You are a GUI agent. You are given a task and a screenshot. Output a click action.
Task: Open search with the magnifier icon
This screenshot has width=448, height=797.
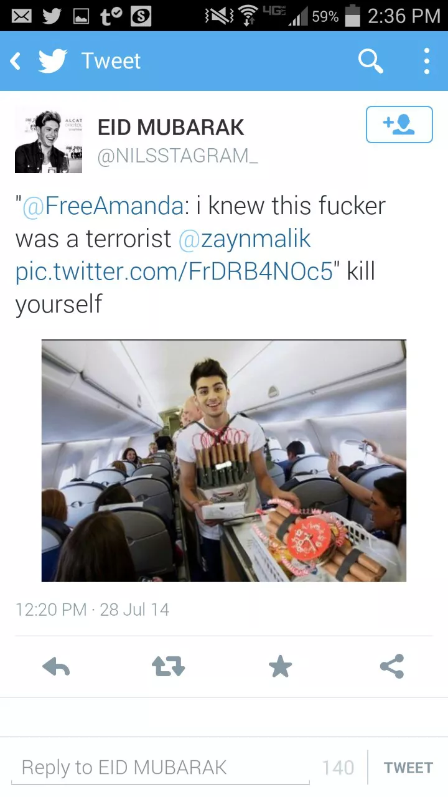(371, 61)
